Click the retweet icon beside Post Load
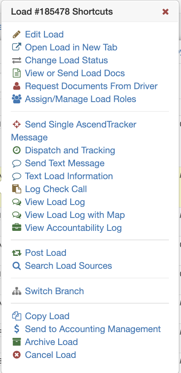Screen dimensions: 181x373 tap(16, 253)
